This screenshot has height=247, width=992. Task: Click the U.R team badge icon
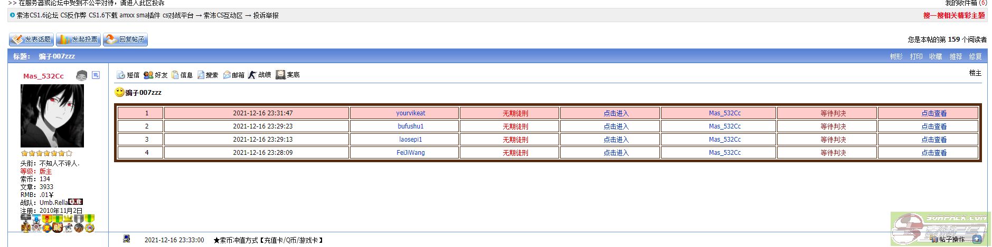coord(75,202)
